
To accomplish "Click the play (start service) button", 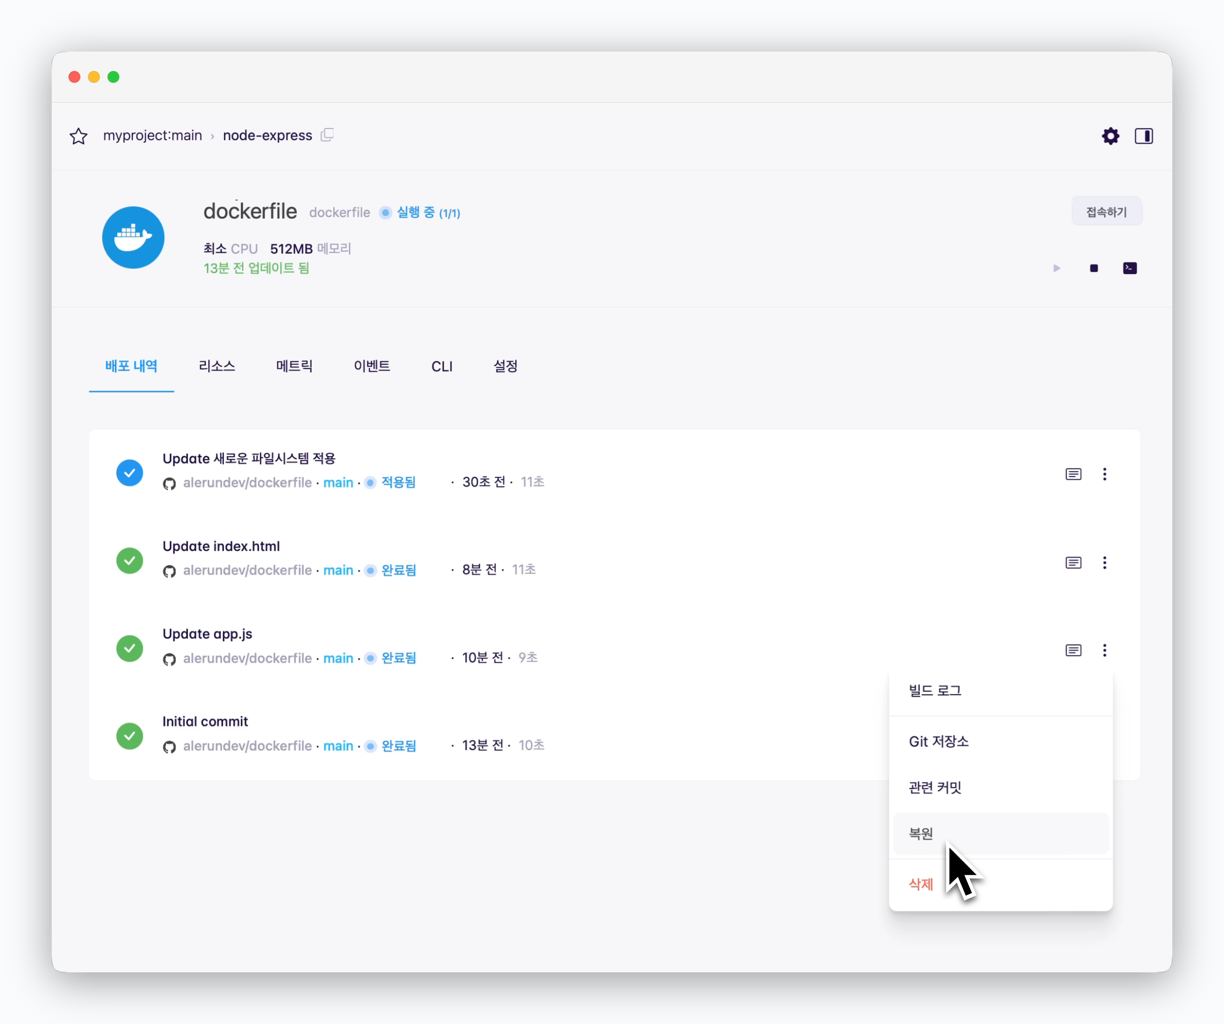I will (1057, 268).
